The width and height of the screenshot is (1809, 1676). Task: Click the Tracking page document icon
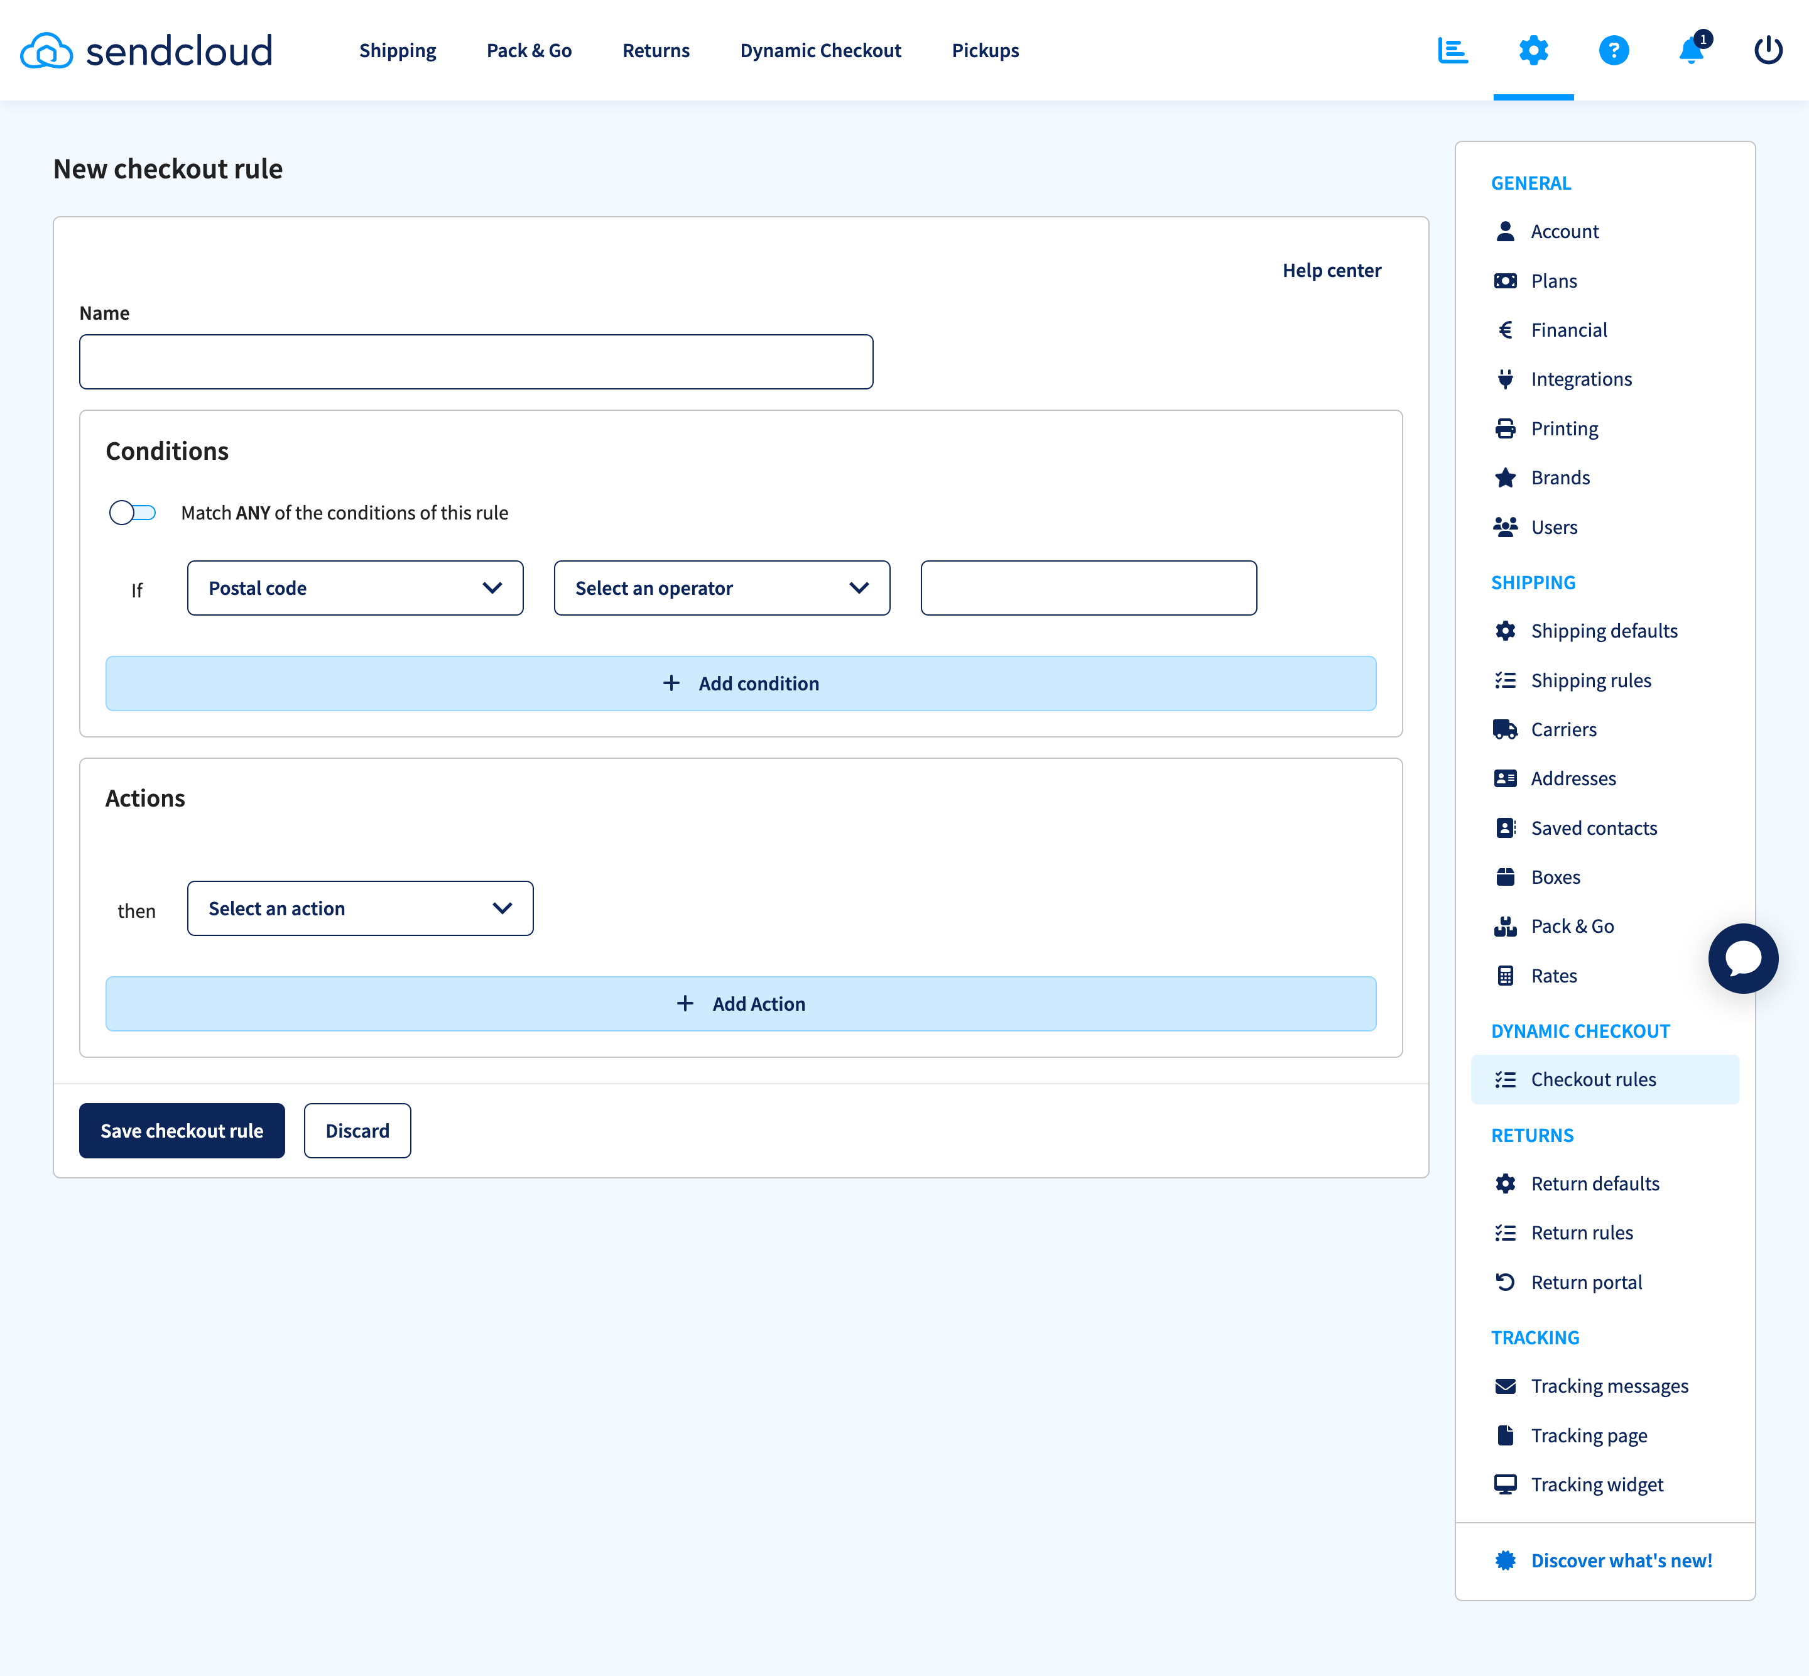1505,1435
